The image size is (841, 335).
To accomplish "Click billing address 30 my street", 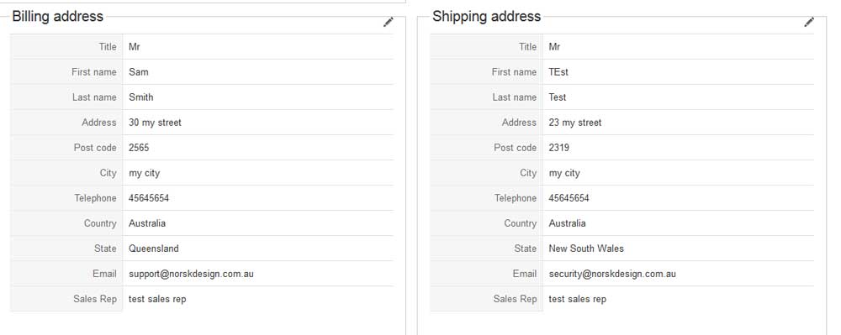I will tap(155, 123).
